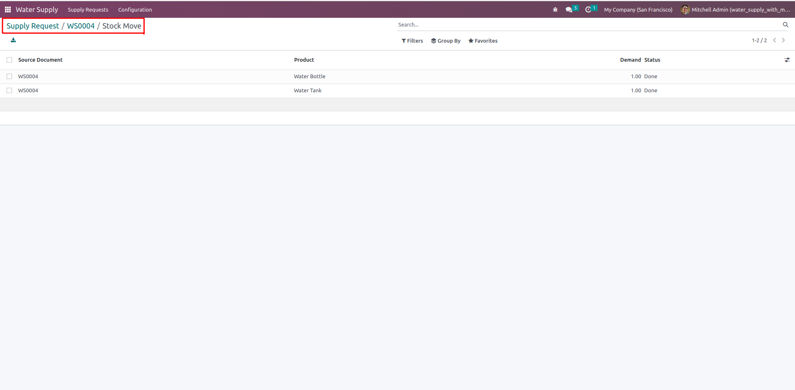Click the Water Bottle row's Done status

click(x=651, y=77)
